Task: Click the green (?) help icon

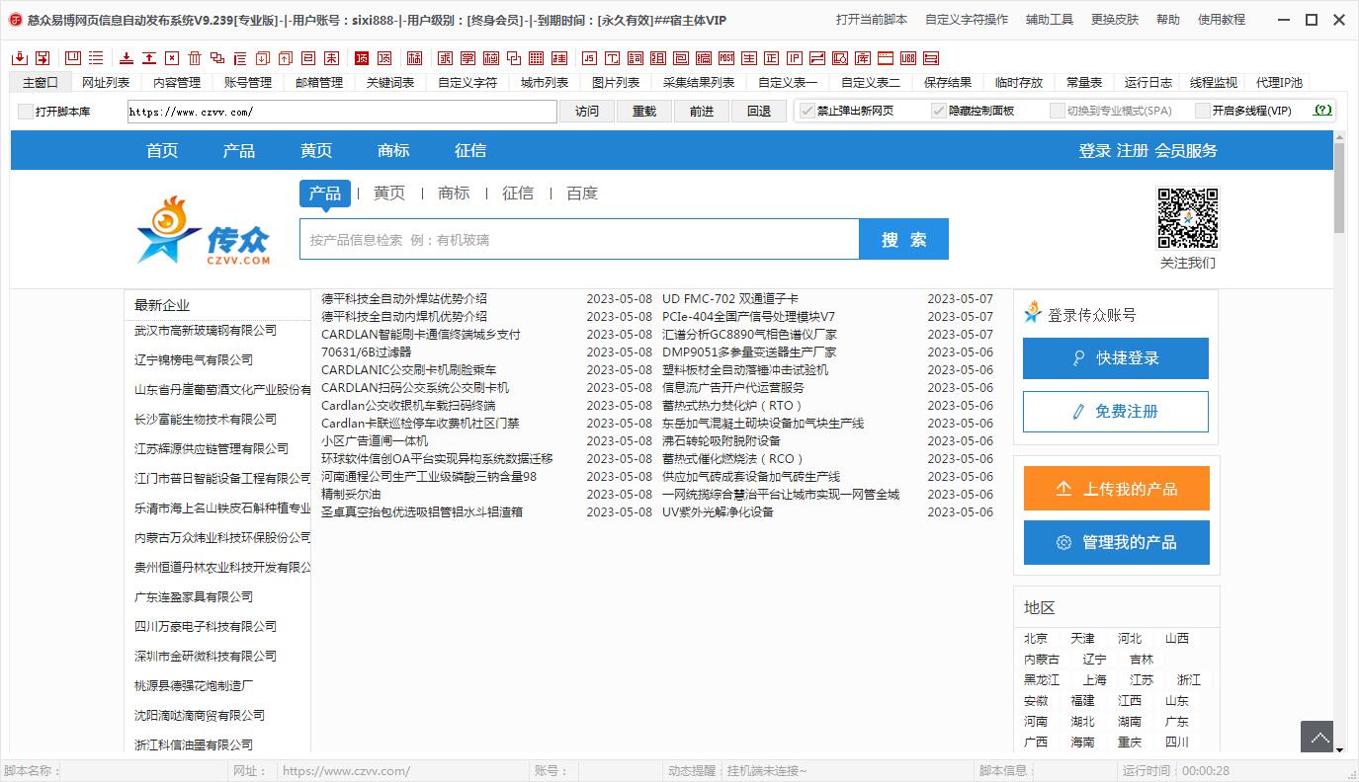Action: (x=1322, y=111)
